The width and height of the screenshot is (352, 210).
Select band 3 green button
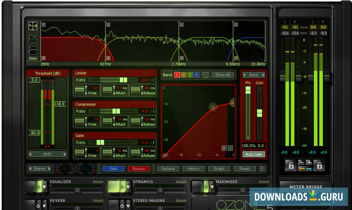[190, 75]
